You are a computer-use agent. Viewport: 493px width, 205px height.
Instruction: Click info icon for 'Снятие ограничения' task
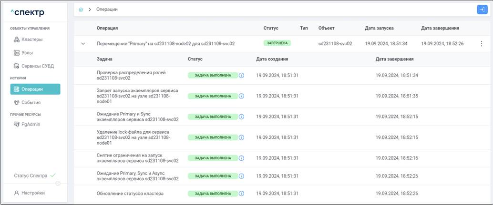(x=241, y=158)
